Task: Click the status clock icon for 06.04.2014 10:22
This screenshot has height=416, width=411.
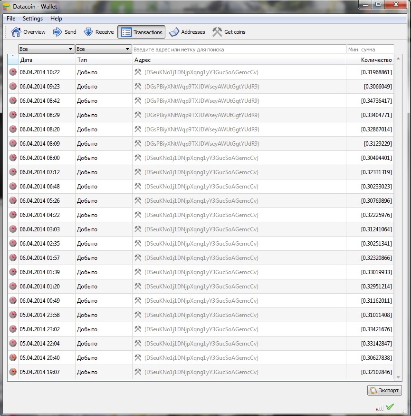Action: (x=13, y=72)
